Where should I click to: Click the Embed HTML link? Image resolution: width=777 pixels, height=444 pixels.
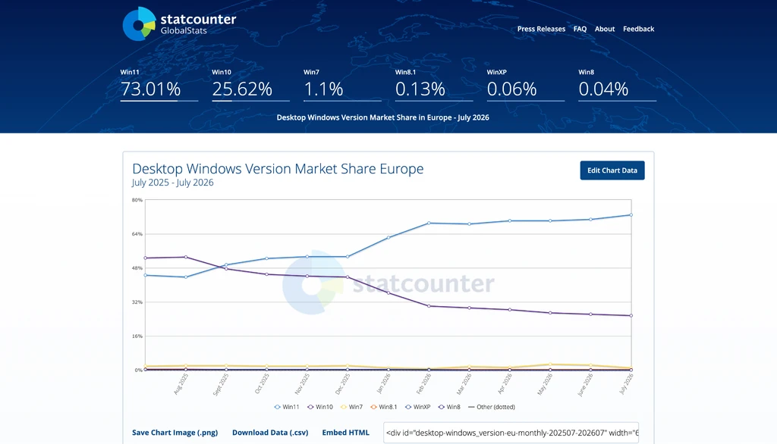pos(345,432)
